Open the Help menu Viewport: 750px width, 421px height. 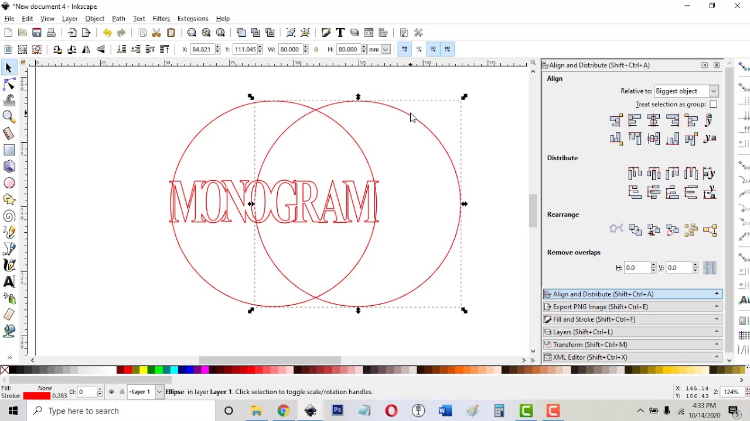223,19
